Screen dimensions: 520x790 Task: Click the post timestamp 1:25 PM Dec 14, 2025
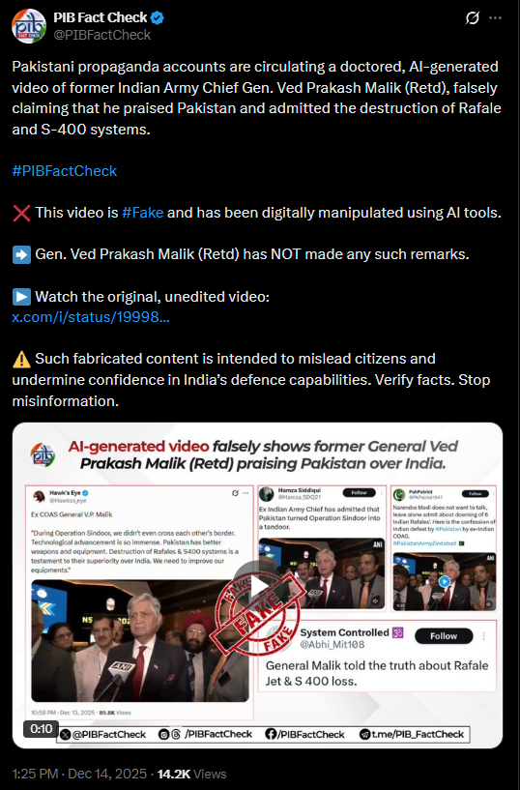coord(79,774)
